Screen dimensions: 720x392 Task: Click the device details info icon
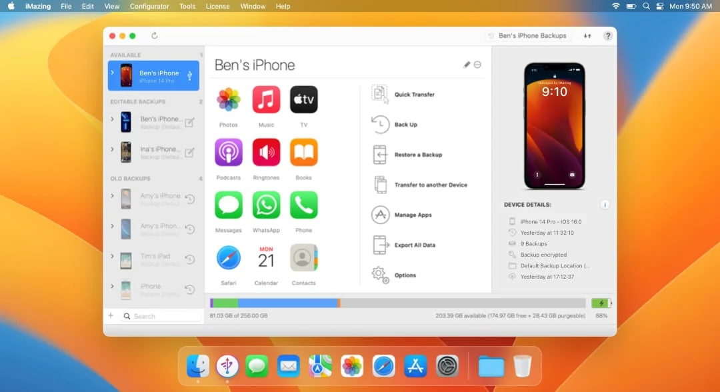(605, 205)
